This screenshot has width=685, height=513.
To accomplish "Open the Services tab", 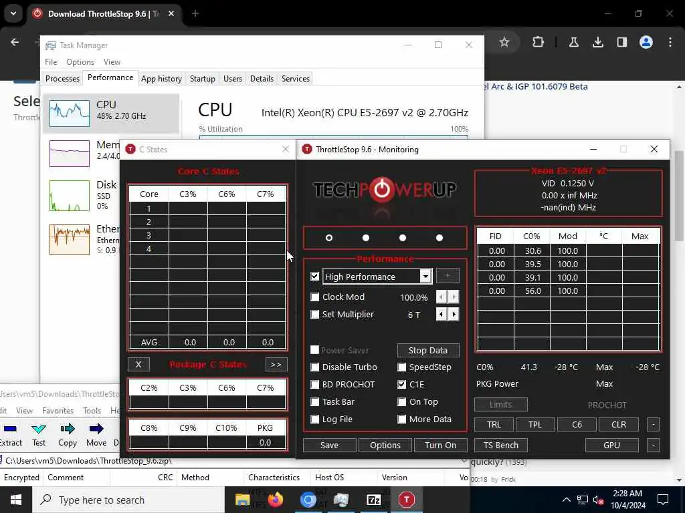I will pos(295,79).
